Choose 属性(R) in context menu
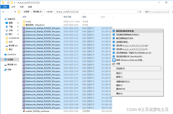Screen dimensions: 173x114 (137, 94)
